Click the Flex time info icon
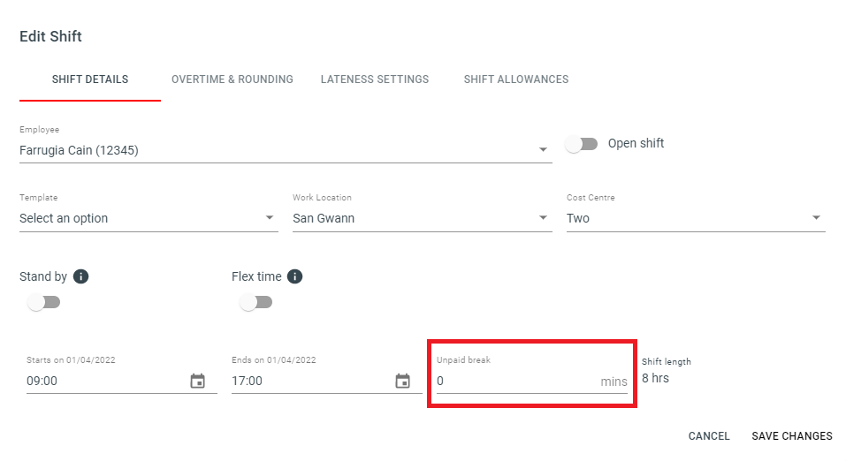Screen dimensions: 846x461 coord(294,276)
